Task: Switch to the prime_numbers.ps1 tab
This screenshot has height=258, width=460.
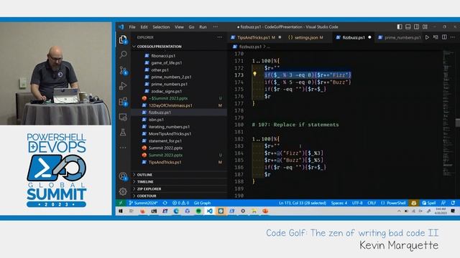Action: tap(400, 37)
